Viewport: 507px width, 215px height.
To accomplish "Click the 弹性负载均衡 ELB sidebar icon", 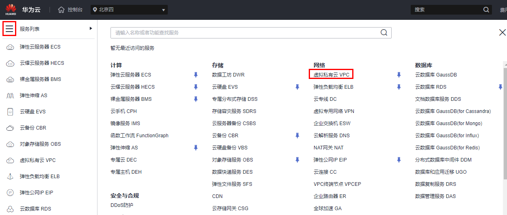I will point(11,177).
